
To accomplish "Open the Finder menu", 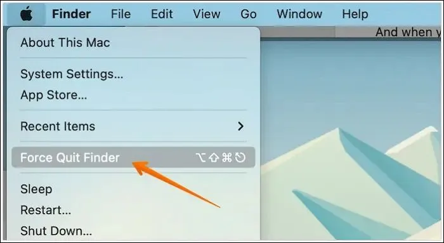I will click(x=71, y=14).
